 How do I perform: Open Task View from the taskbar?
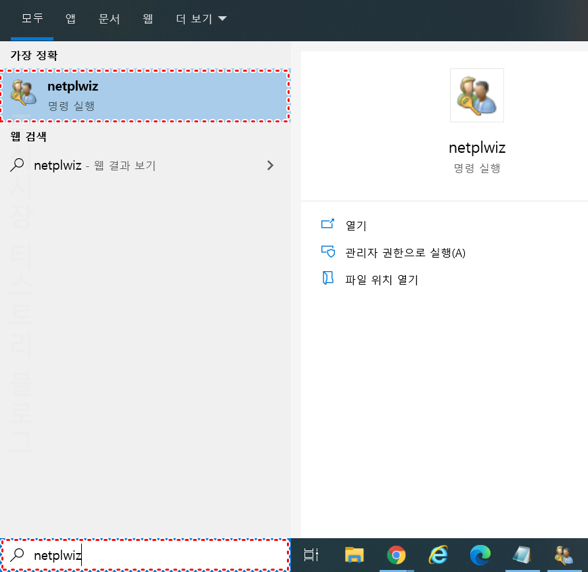tap(311, 554)
